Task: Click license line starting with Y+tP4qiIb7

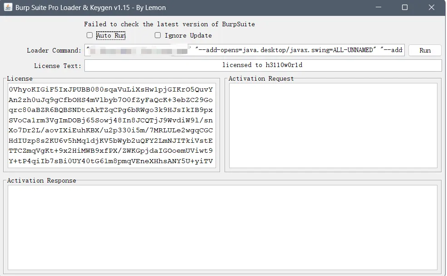Action: (111, 161)
